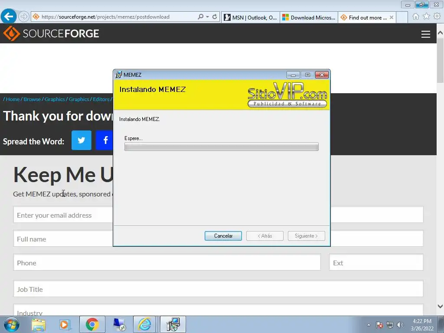Click the search magnifier in address bar

(200, 17)
